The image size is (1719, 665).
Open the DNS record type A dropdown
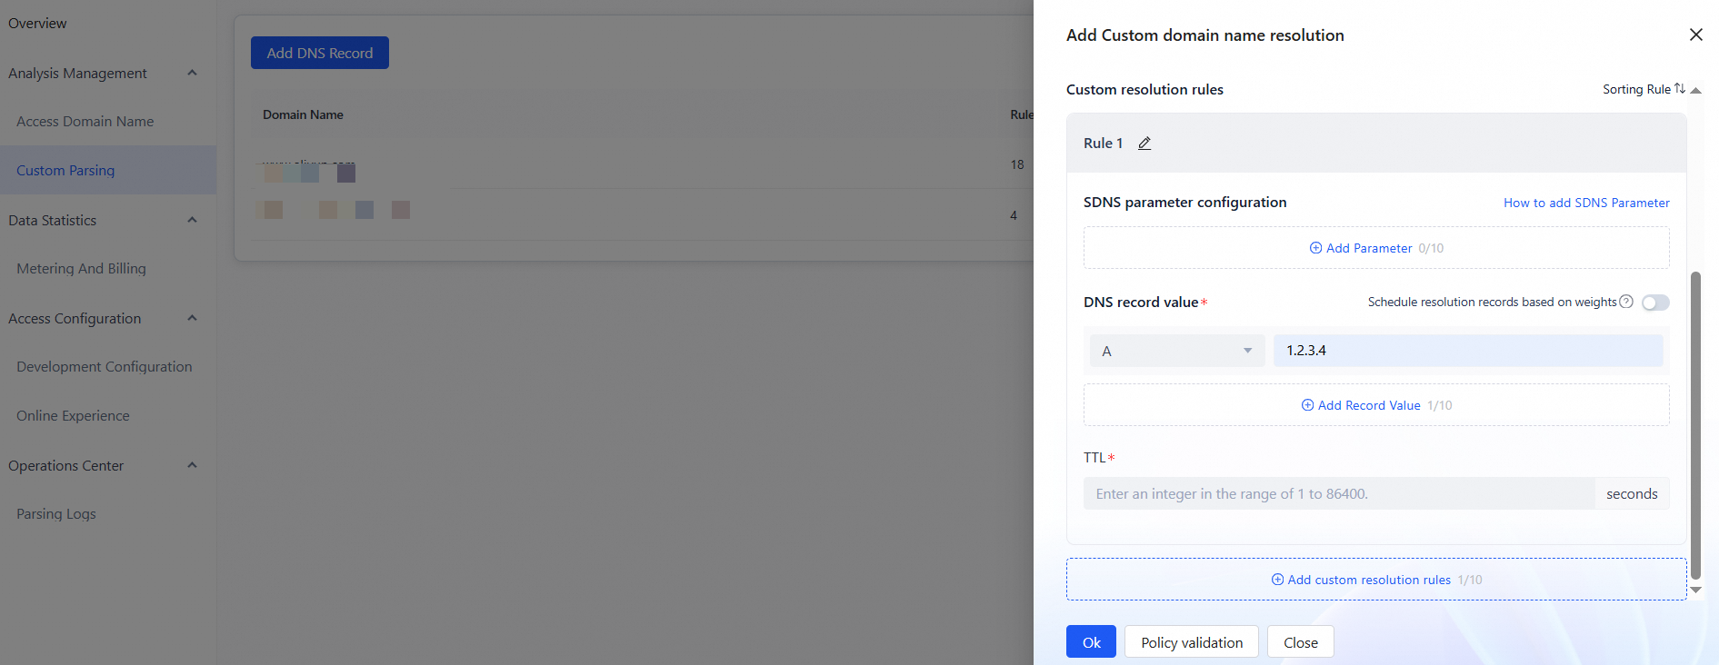[x=1176, y=351]
